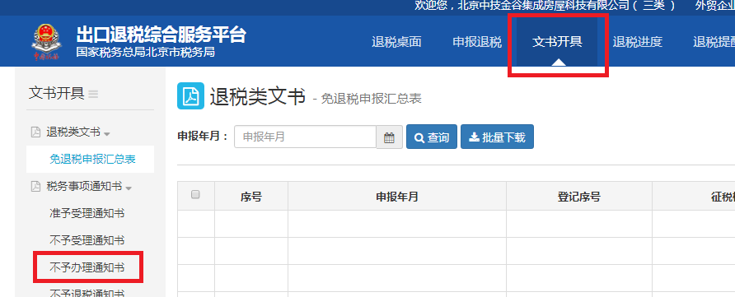Click the tax bureau emblem logo
This screenshot has height=297, width=735.
(46, 43)
